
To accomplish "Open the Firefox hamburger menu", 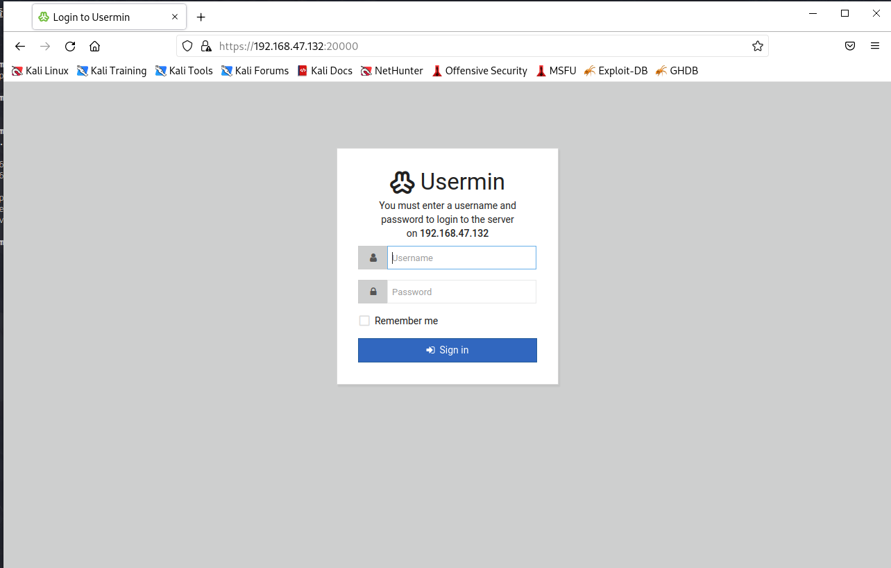I will tap(875, 47).
